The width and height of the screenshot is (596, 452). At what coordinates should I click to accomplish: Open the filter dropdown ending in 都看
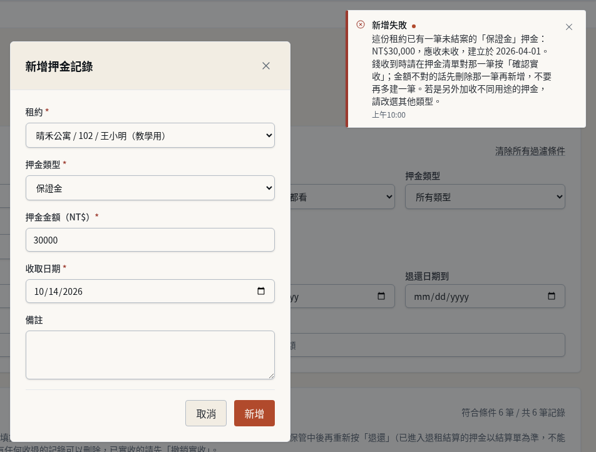click(x=342, y=197)
